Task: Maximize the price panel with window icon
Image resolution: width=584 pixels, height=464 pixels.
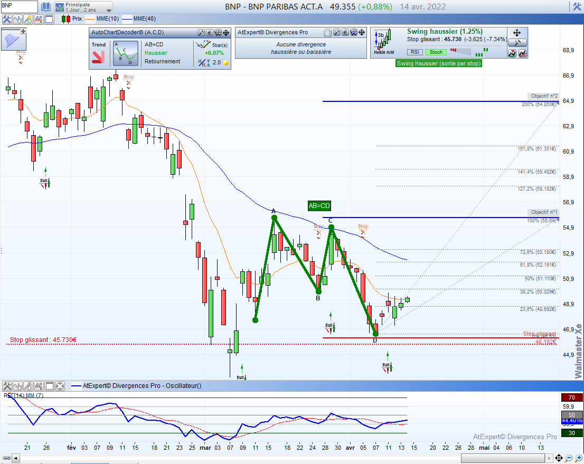Action: [x=50, y=19]
